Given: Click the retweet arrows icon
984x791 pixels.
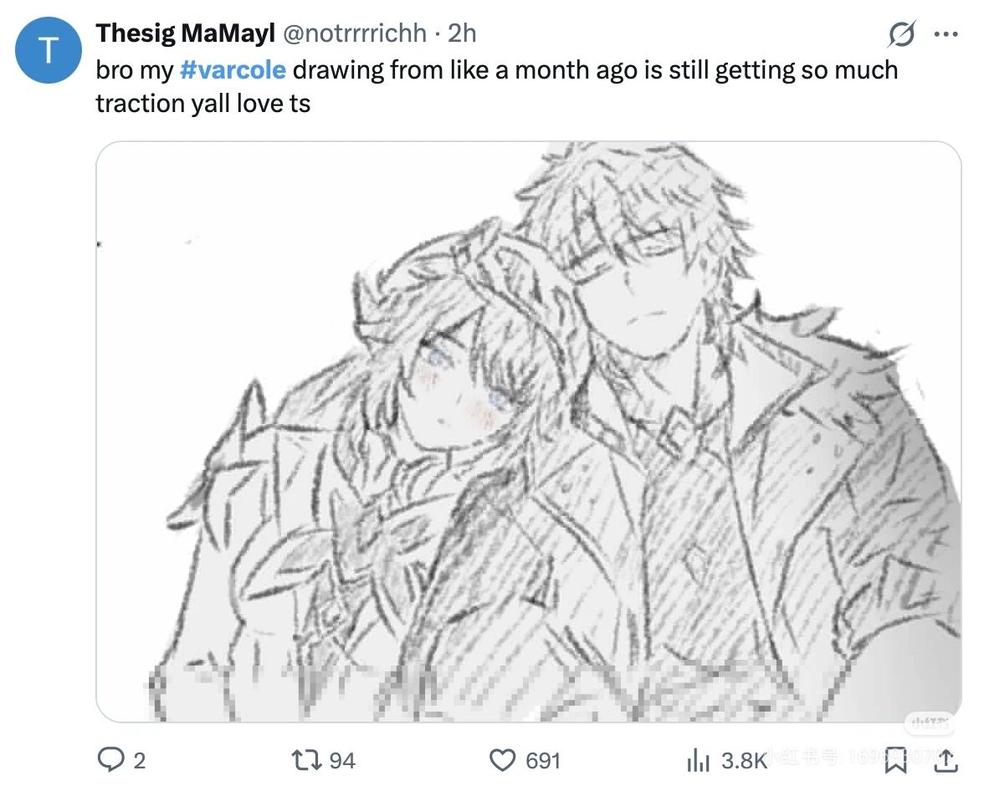Looking at the screenshot, I should tap(307, 760).
